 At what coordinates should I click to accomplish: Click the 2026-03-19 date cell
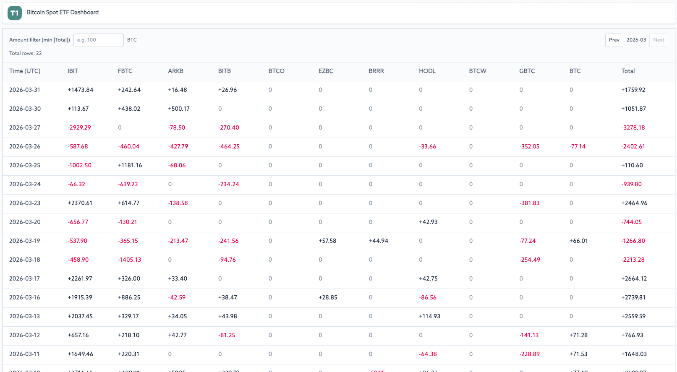tap(25, 241)
